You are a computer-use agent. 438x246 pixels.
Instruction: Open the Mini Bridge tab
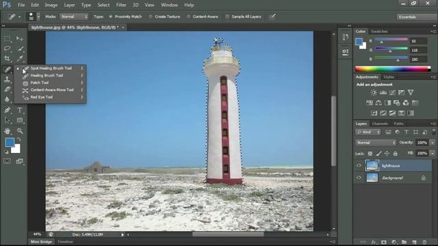pyautogui.click(x=41, y=242)
